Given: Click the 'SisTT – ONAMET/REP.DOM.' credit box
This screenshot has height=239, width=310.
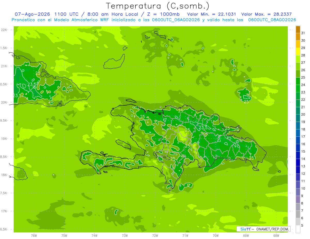Looking at the screenshot, I should [263, 229].
